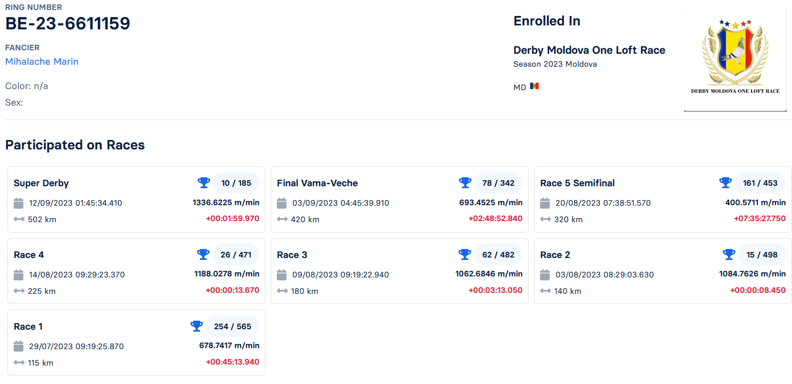The width and height of the screenshot is (792, 384).
Task: Click the trophy icon on Race 3 card
Action: pos(464,255)
